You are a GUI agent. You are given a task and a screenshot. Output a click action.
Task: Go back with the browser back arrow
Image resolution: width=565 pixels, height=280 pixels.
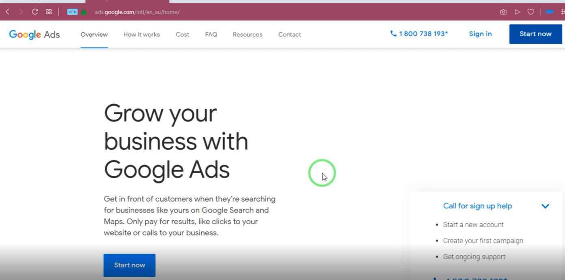point(7,12)
